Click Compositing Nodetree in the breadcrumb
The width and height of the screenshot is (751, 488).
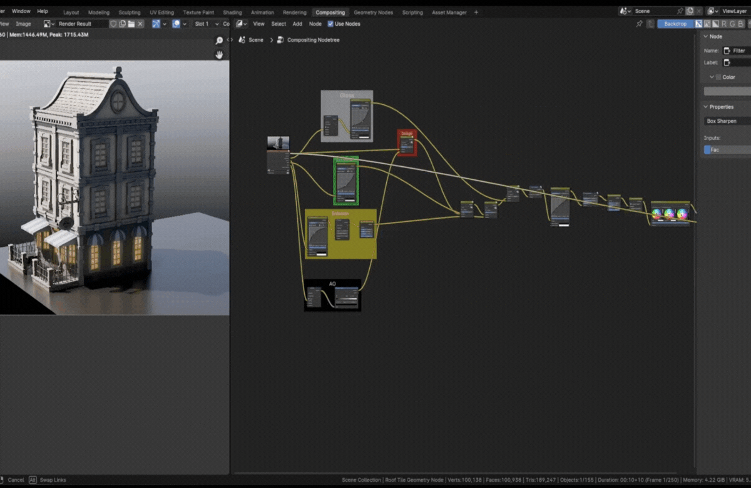(313, 40)
